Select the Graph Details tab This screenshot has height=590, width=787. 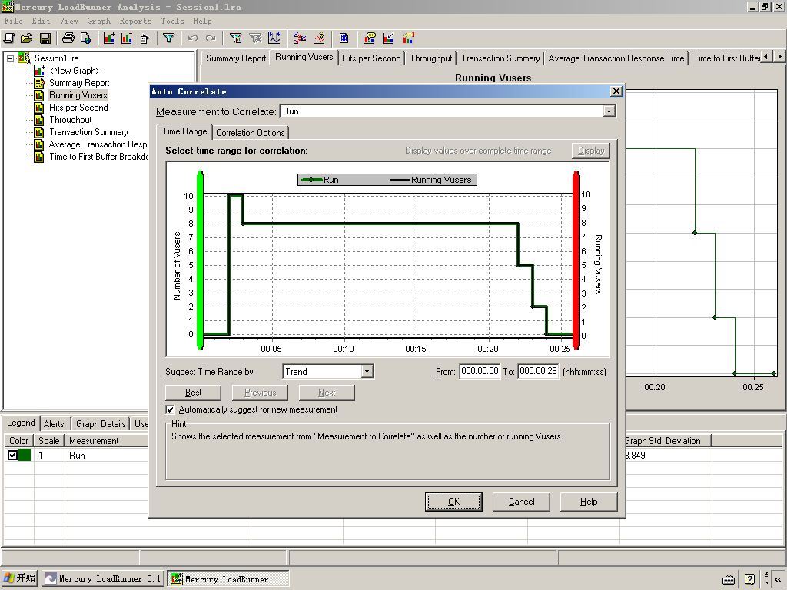tap(101, 424)
